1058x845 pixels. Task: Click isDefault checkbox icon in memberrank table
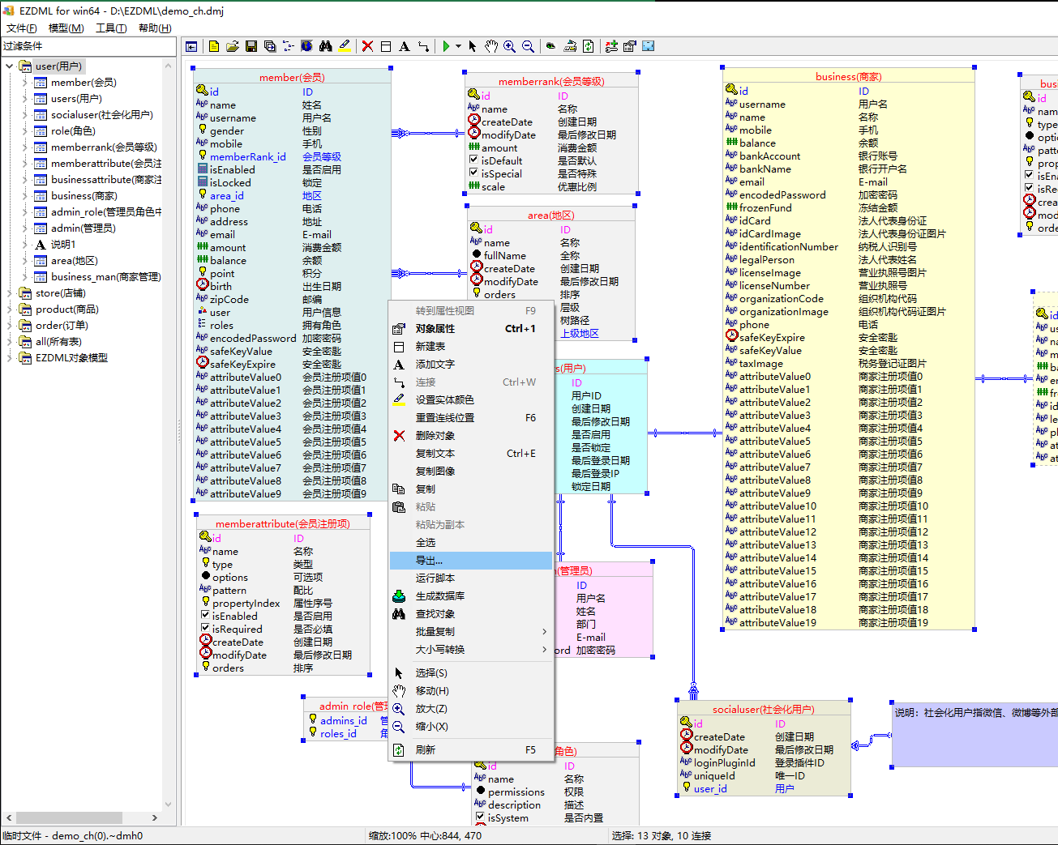click(x=473, y=160)
